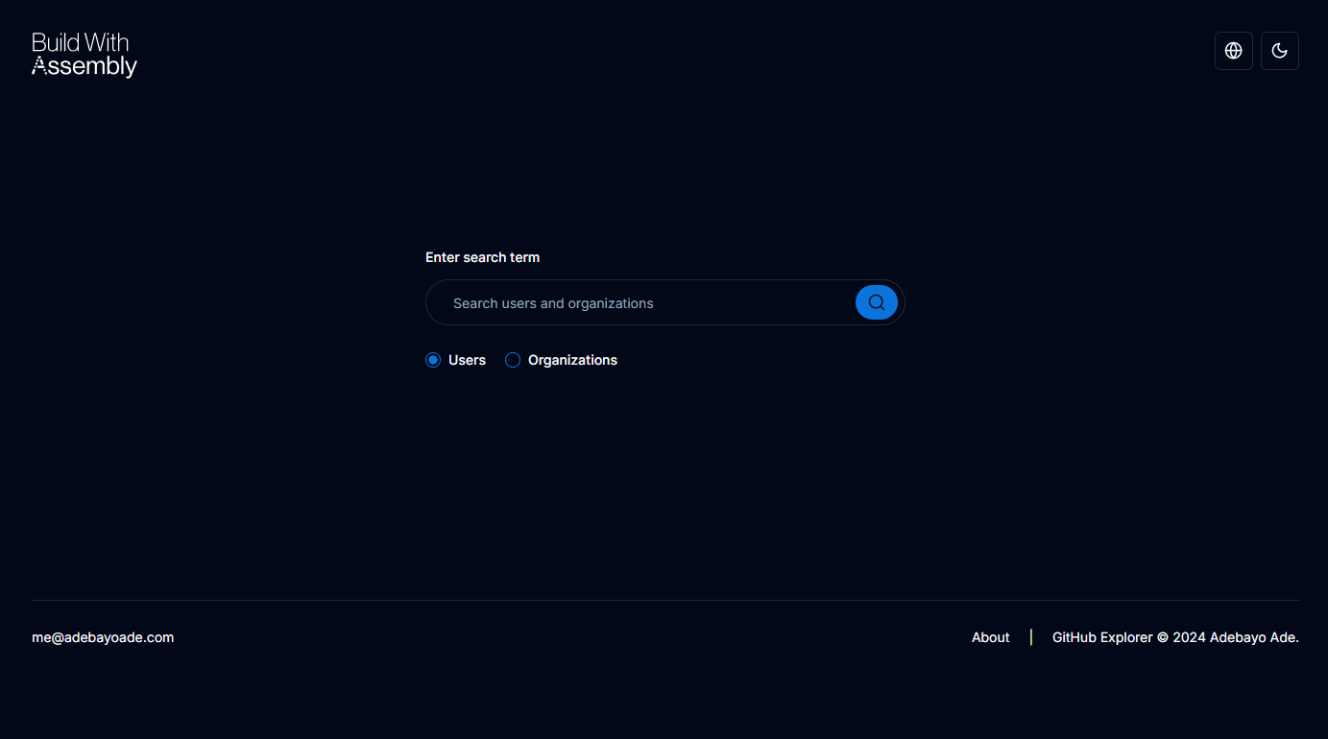Open the language selector globe icon
This screenshot has height=739, width=1328.
point(1233,51)
